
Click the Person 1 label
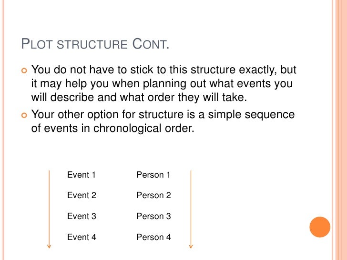tap(153, 175)
